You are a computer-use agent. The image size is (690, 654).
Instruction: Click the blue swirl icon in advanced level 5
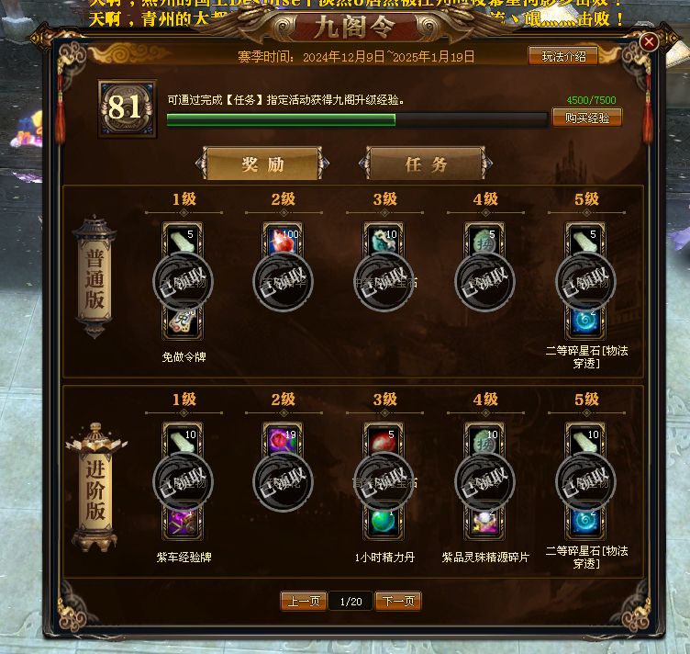pos(584,524)
